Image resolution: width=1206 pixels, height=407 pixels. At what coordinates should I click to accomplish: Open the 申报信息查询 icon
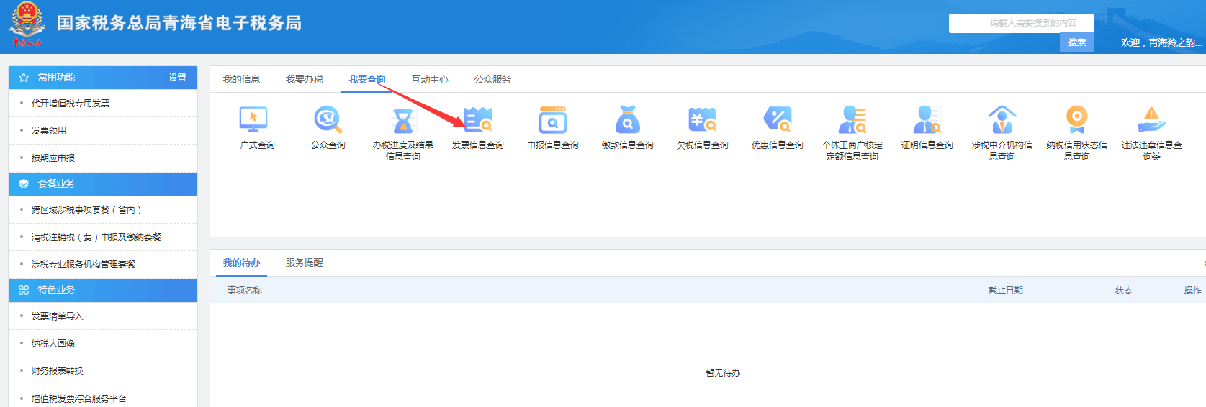(x=553, y=119)
